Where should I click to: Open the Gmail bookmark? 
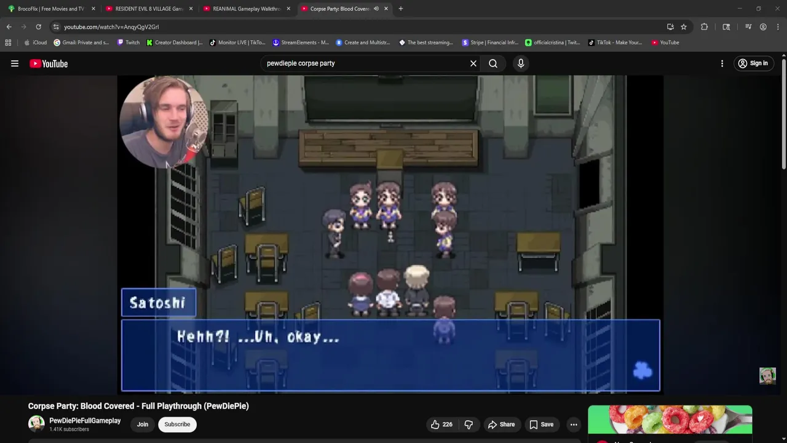tap(81, 42)
